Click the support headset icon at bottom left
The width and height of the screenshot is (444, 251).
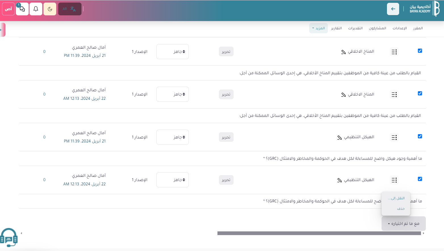point(8,237)
